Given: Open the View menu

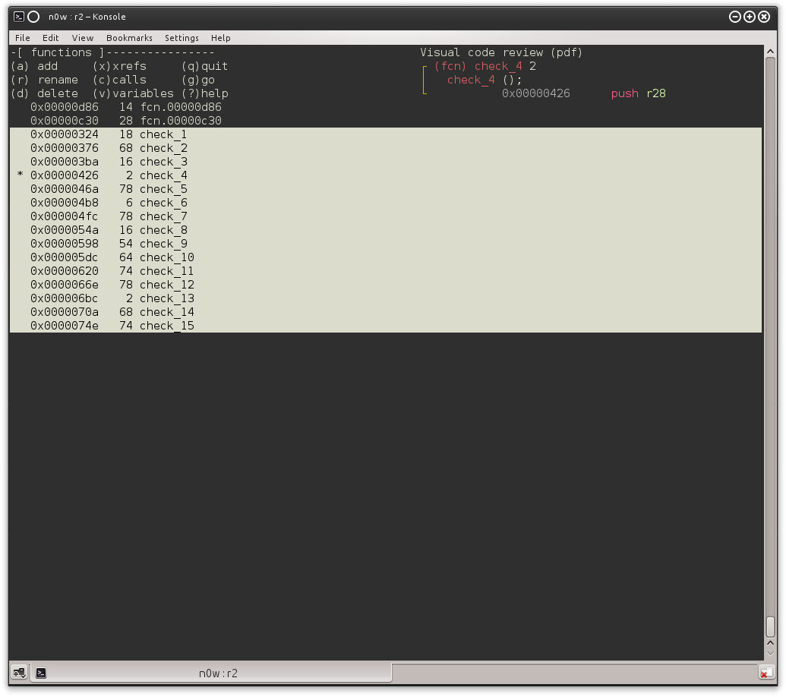Looking at the screenshot, I should tap(83, 38).
